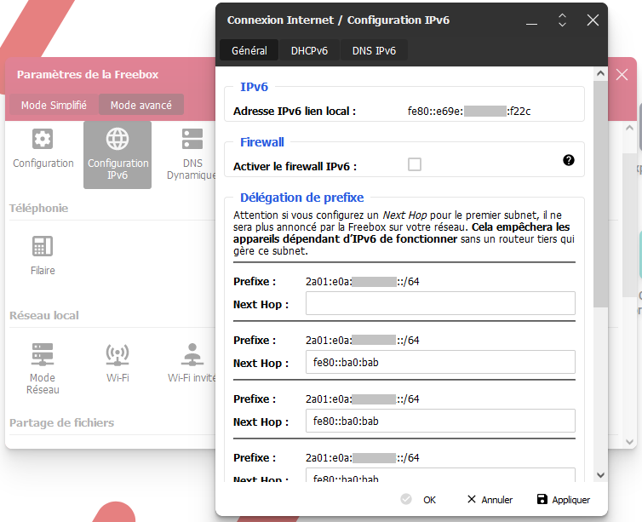Maximize the Configuration IPv6 window with arrows icon

pos(562,20)
